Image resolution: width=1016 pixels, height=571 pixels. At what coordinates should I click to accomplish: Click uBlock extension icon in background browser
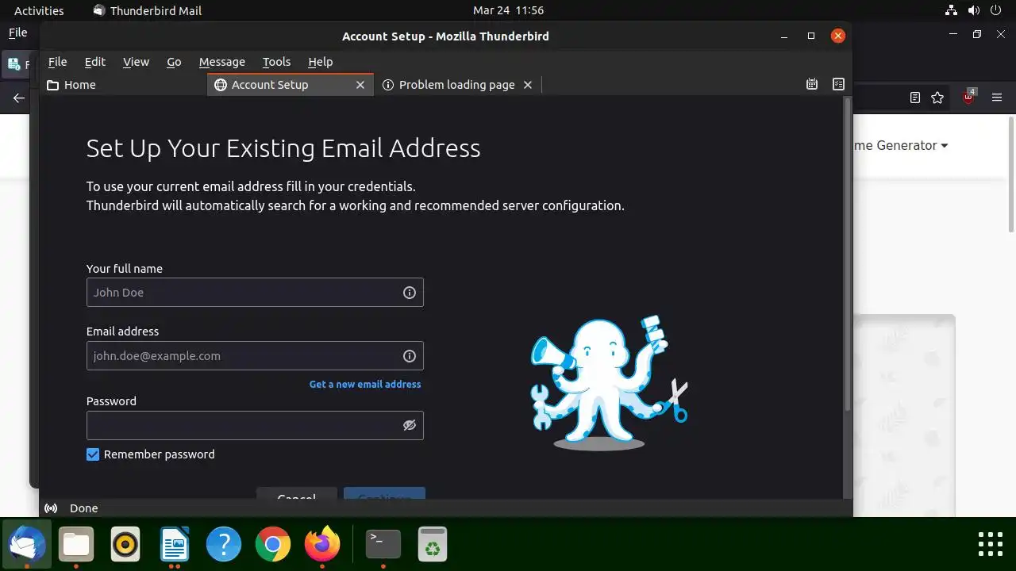968,98
